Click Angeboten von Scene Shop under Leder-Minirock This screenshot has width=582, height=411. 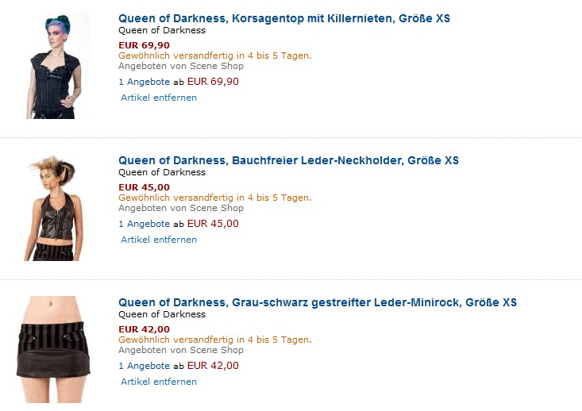181,350
